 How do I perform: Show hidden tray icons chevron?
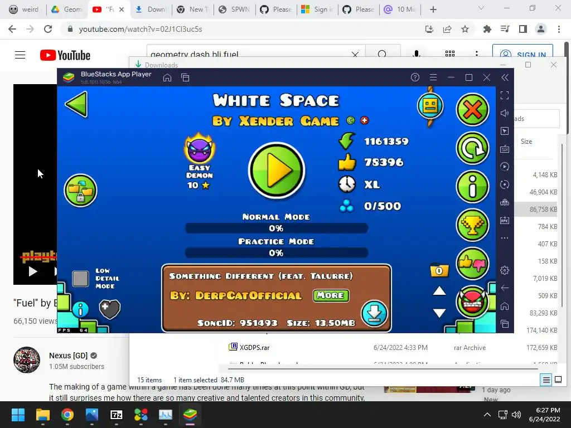(x=487, y=415)
